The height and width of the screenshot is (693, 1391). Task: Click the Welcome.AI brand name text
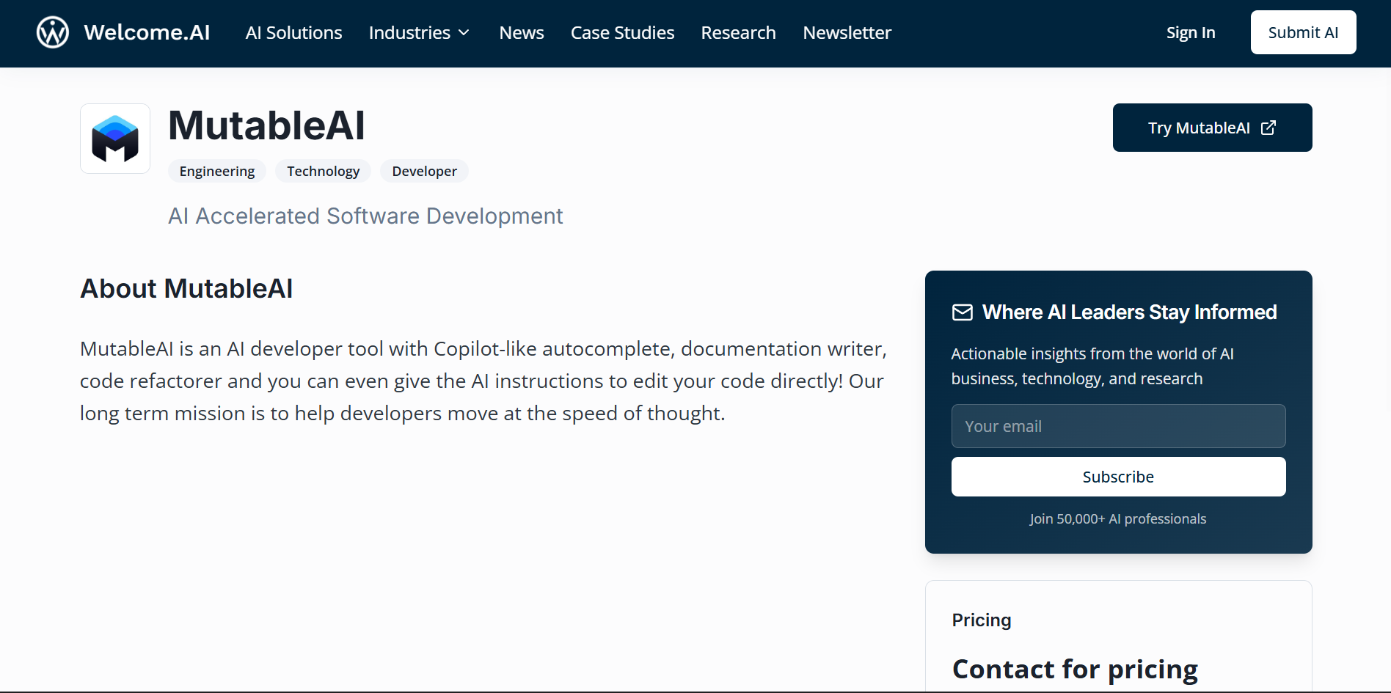(147, 32)
